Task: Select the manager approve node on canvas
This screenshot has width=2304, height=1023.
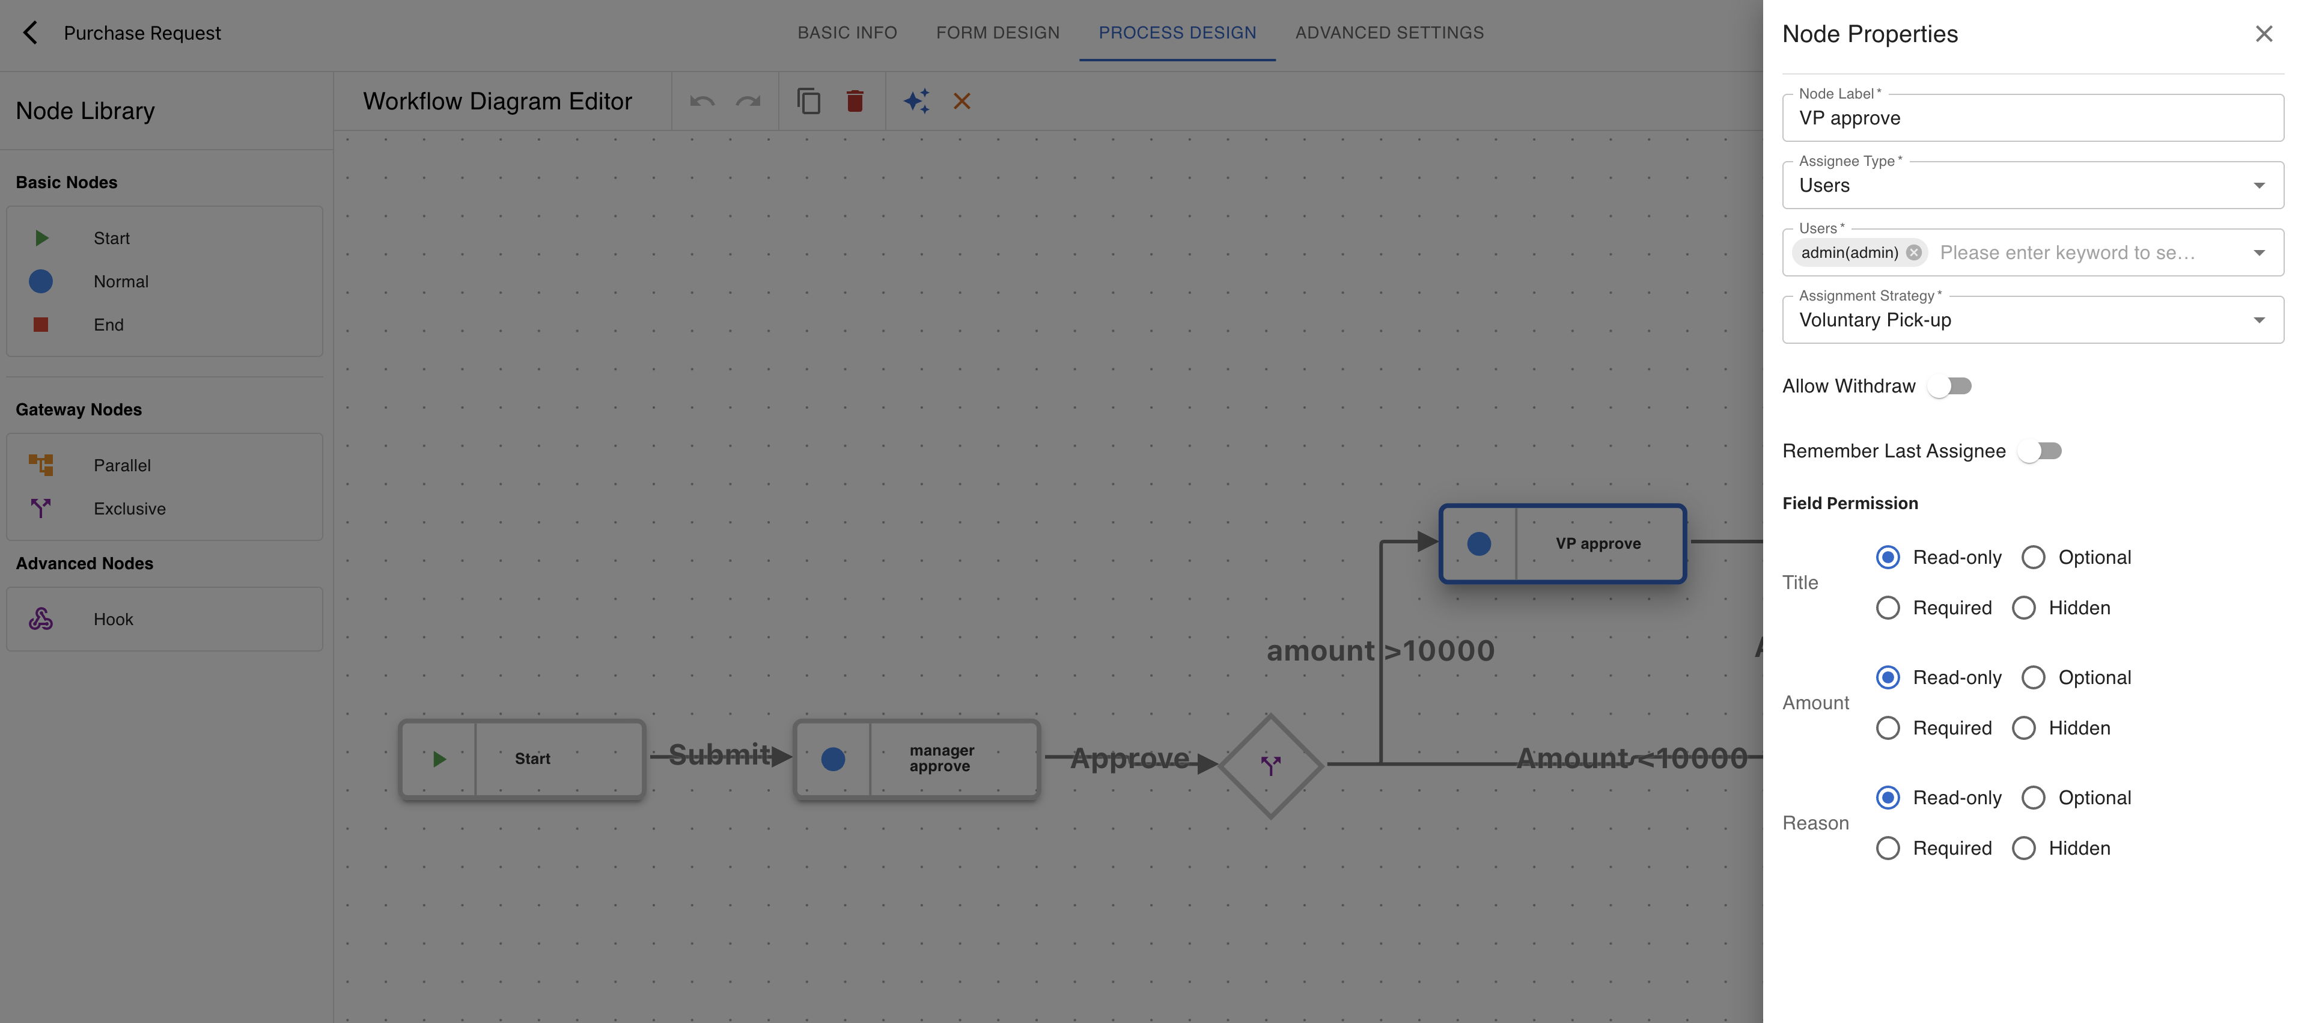Action: point(917,759)
